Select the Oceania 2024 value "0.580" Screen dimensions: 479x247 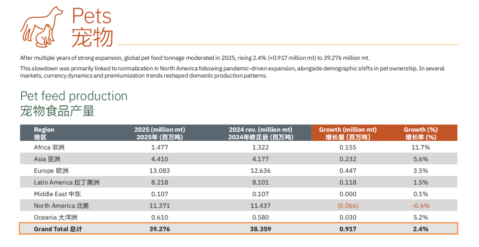[261, 217]
